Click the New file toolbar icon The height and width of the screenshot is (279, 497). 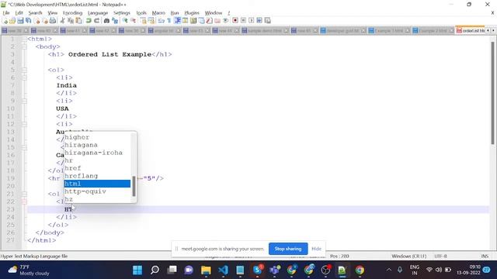(x=5, y=21)
